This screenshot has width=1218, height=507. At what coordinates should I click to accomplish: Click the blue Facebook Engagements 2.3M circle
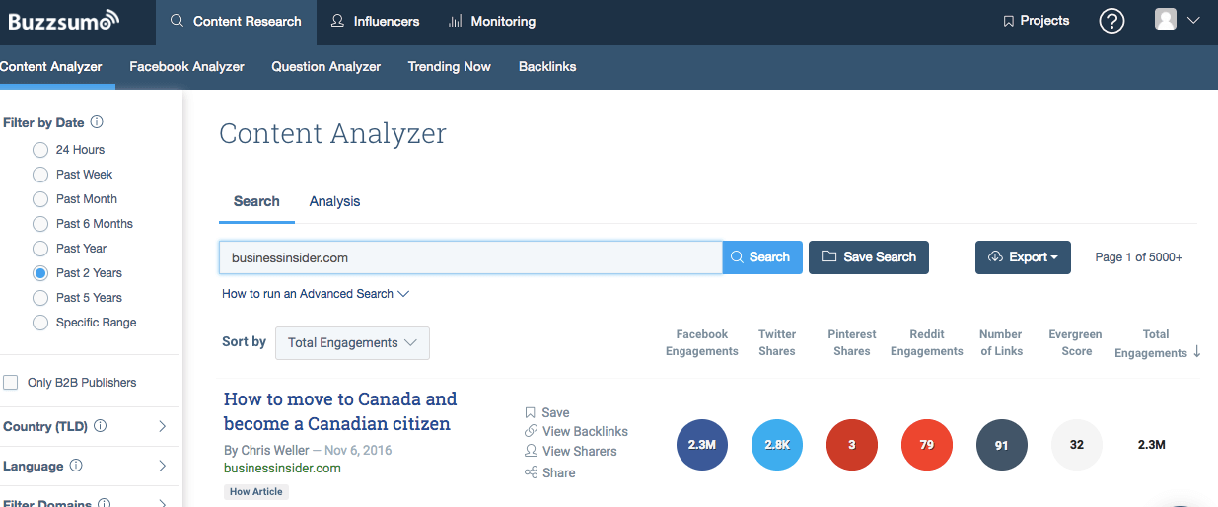[702, 445]
